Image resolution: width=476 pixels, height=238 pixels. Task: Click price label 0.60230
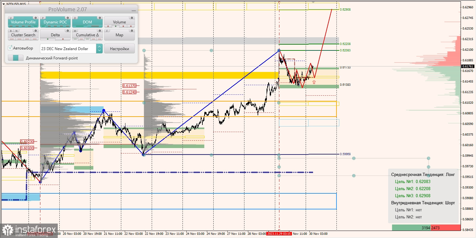tap(27, 141)
